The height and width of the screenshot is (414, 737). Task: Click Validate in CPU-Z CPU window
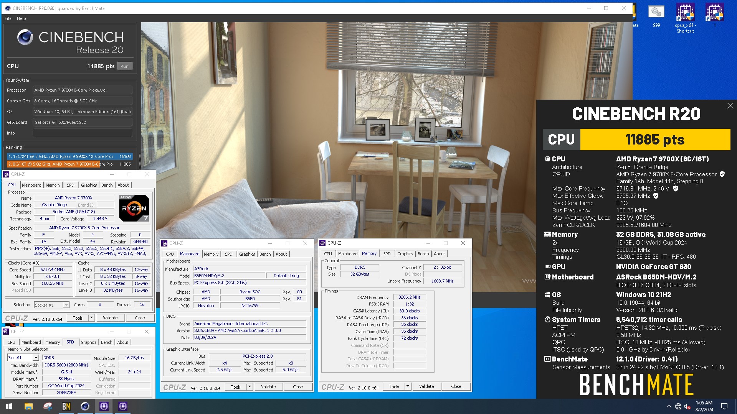pos(110,318)
